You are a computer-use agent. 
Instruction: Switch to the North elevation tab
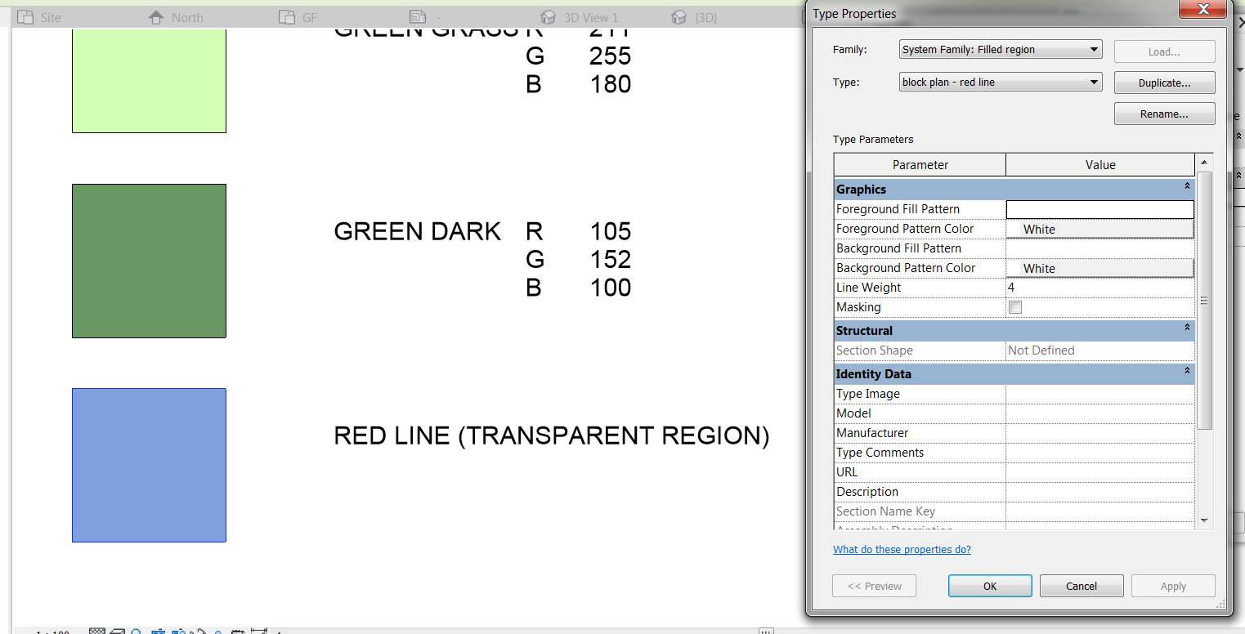176,17
